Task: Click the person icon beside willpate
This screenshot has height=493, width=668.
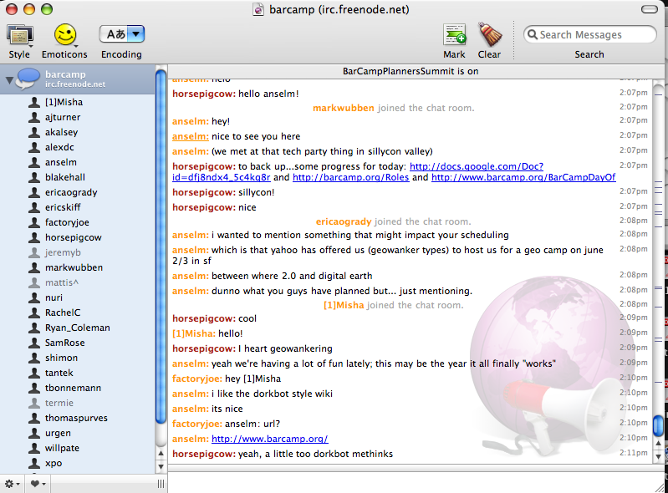Action: (34, 448)
